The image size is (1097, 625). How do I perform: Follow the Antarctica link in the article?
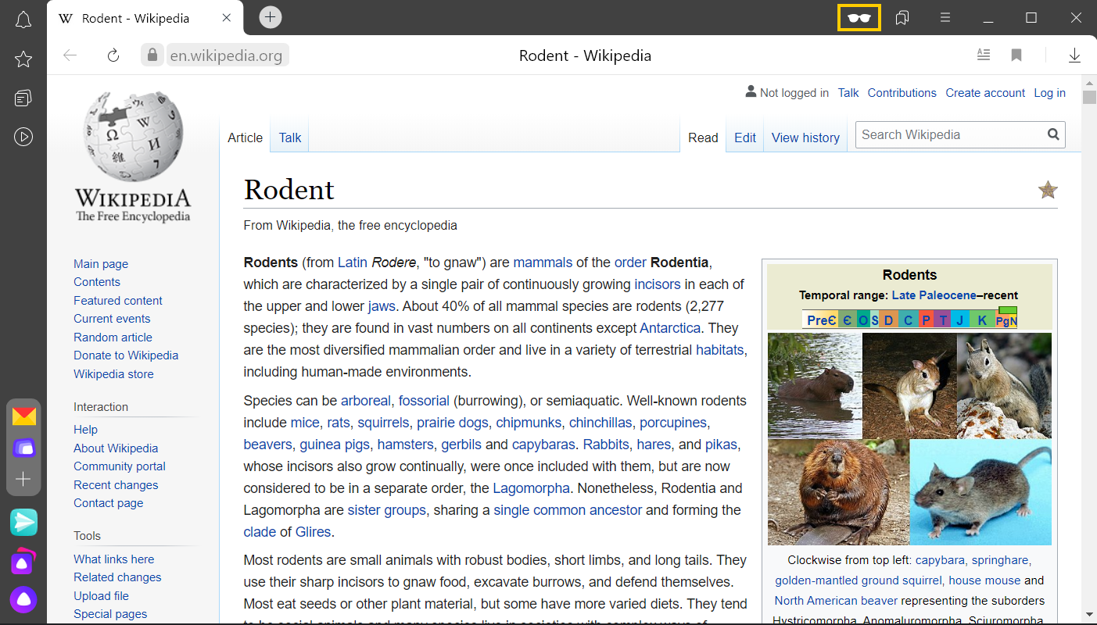pos(670,328)
